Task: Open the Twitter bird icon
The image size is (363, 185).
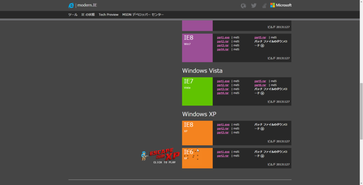Action: [254, 5]
